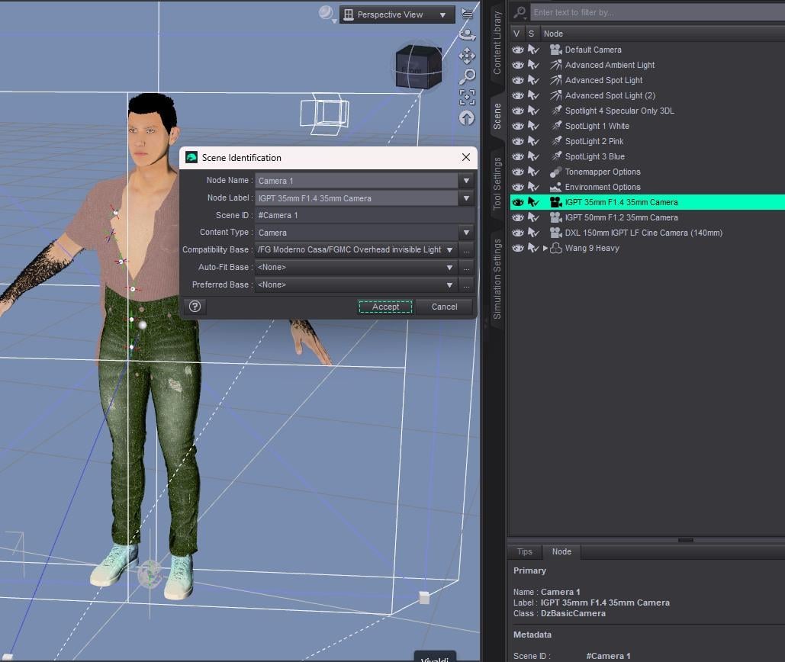Hide Default Camera with eye icon
Screen dimensions: 785x662
[518, 50]
